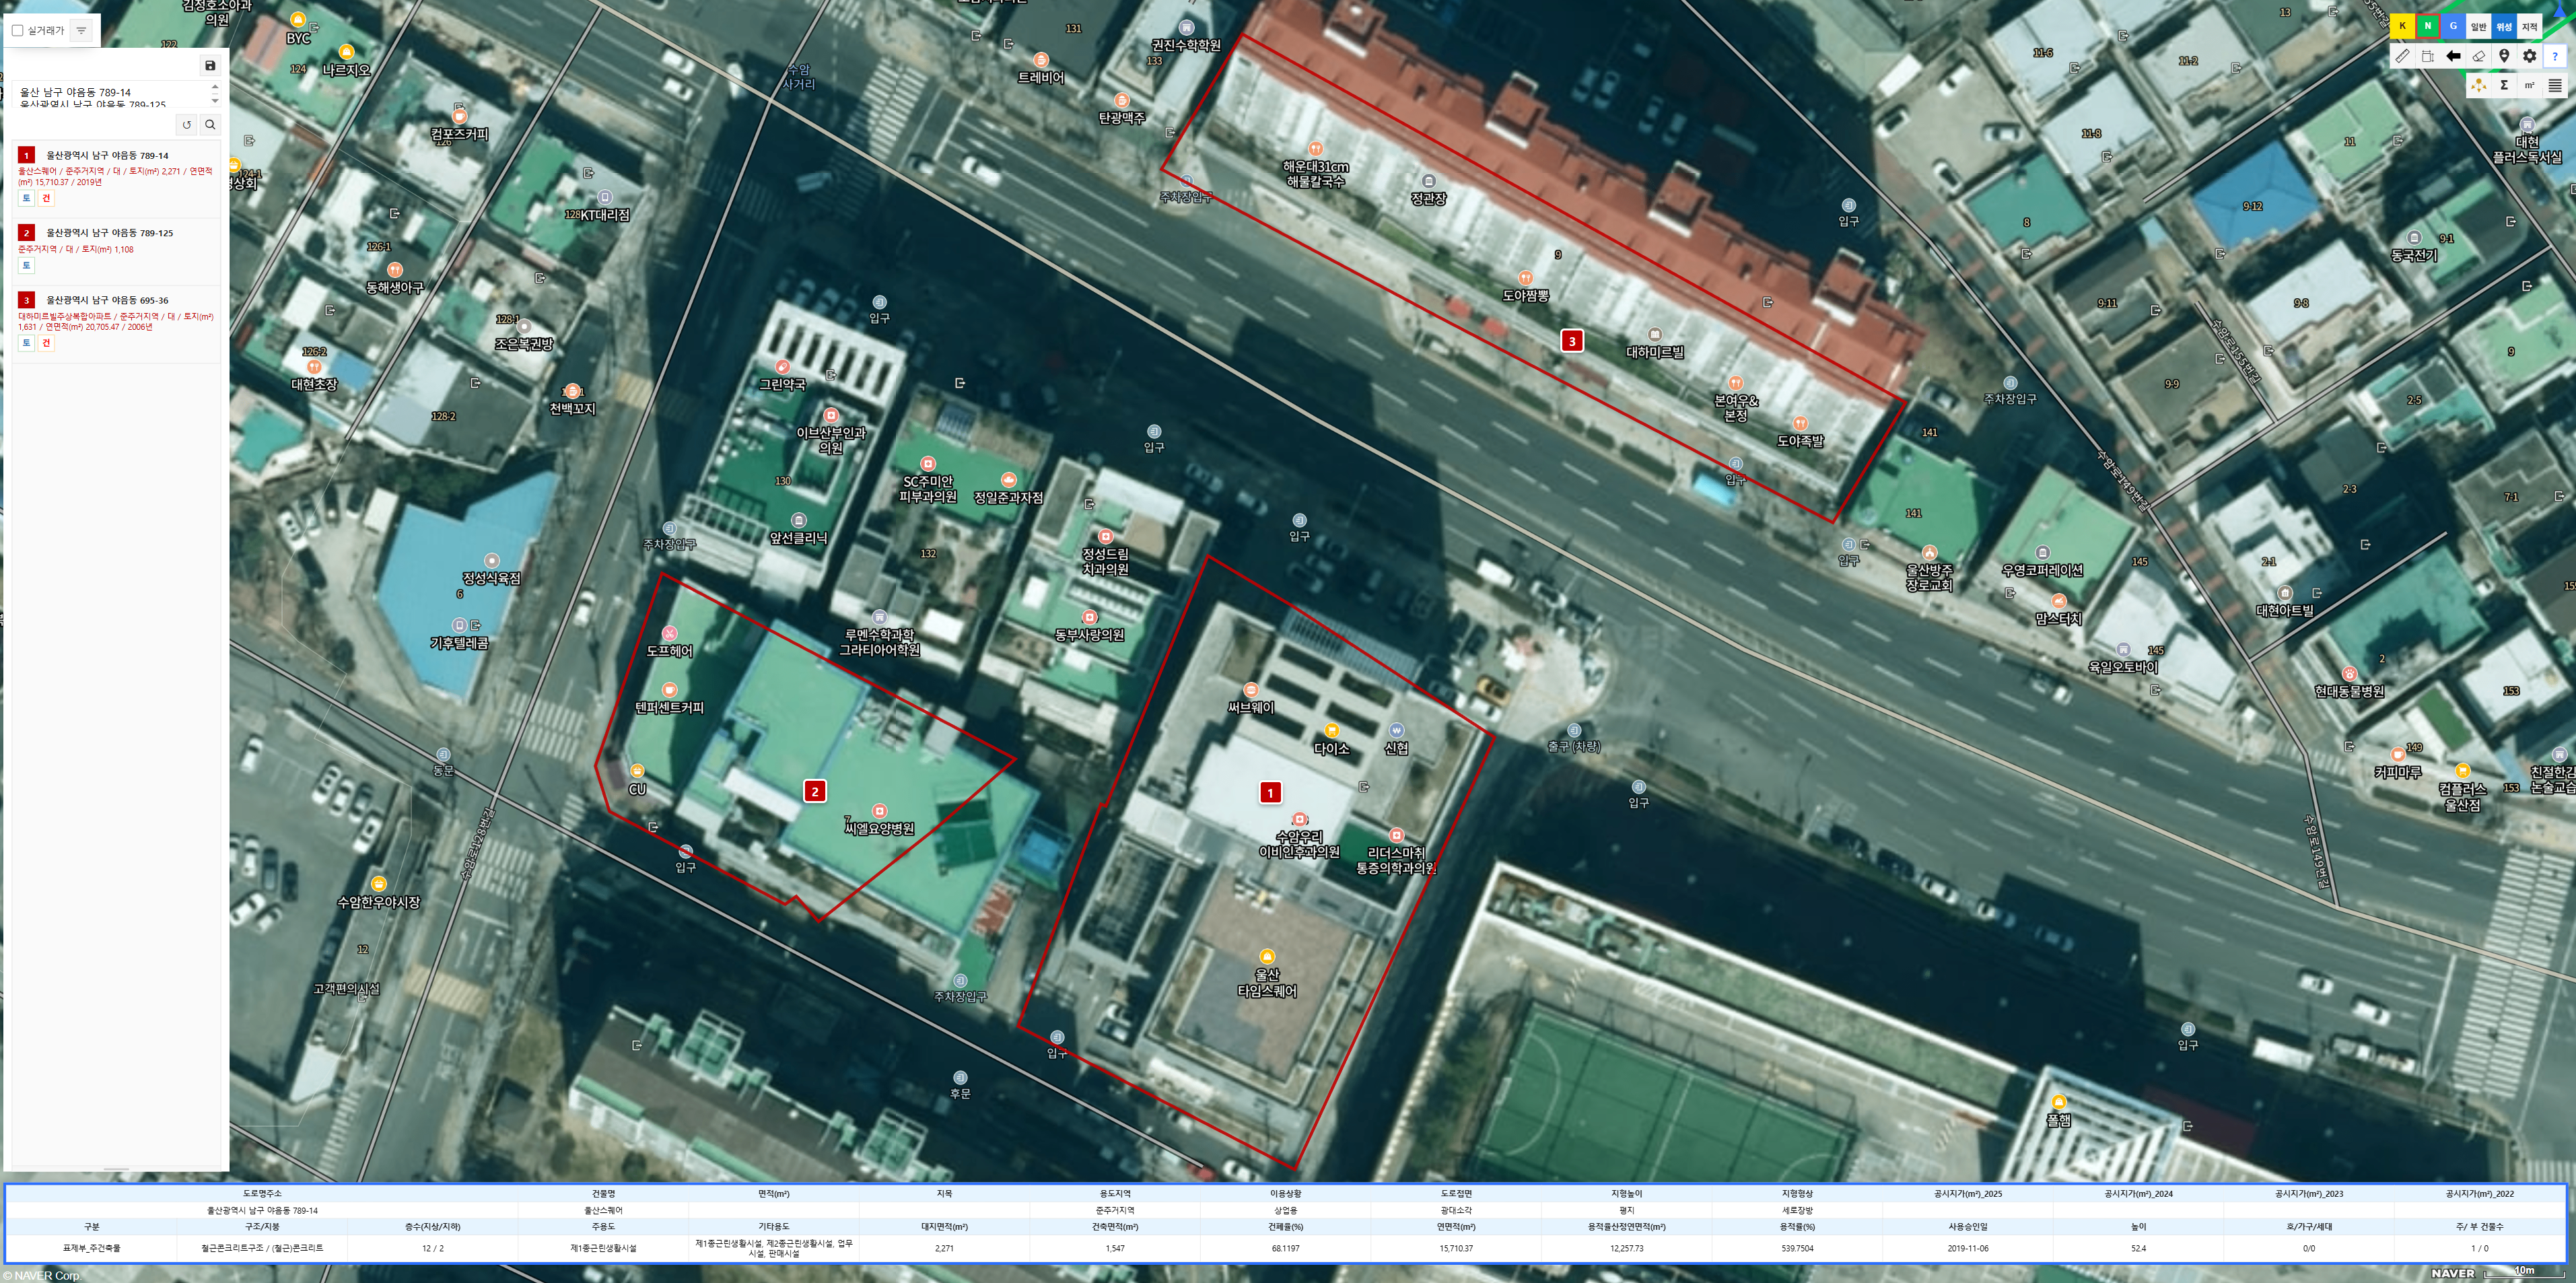
Task: Open the filter options next to 실거래가
Action: pyautogui.click(x=81, y=31)
